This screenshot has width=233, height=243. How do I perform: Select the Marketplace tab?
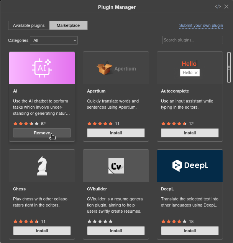click(x=68, y=25)
